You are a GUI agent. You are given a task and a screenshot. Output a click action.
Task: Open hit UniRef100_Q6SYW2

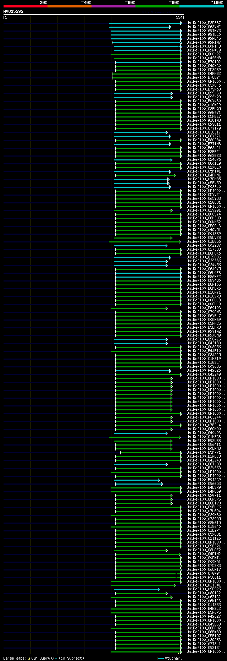pos(204,27)
